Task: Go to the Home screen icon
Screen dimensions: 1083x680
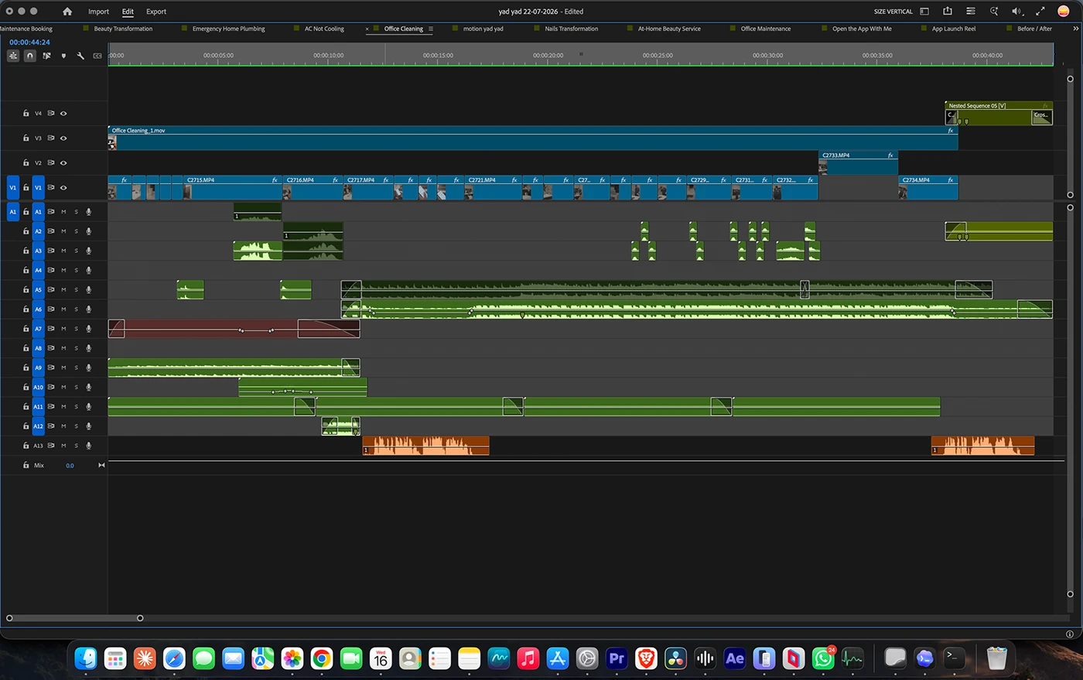Action: pyautogui.click(x=67, y=12)
